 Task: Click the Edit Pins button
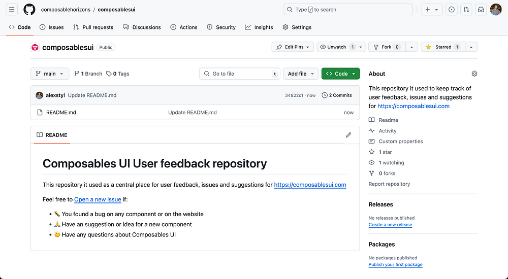[x=293, y=47]
